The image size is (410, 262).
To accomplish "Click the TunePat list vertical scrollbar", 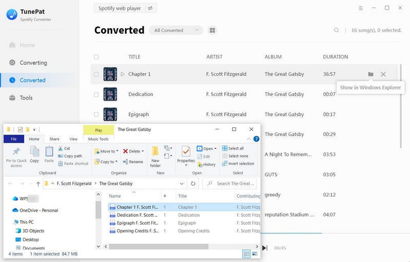I will pos(400,106).
